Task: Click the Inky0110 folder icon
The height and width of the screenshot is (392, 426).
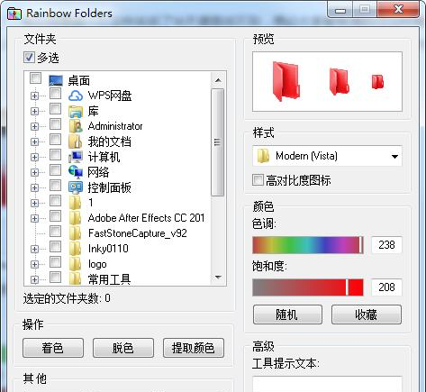Action: pos(75,249)
